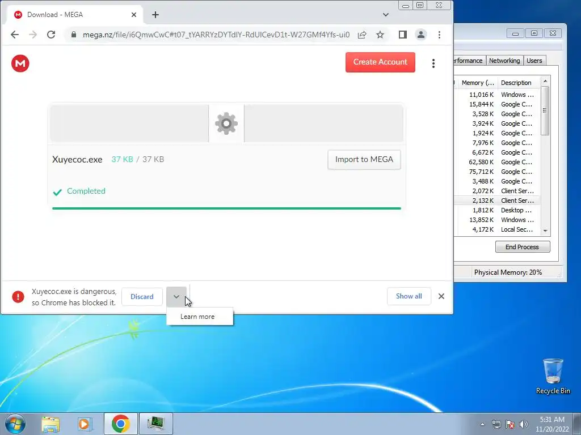Open the Windows Start menu

coord(15,424)
